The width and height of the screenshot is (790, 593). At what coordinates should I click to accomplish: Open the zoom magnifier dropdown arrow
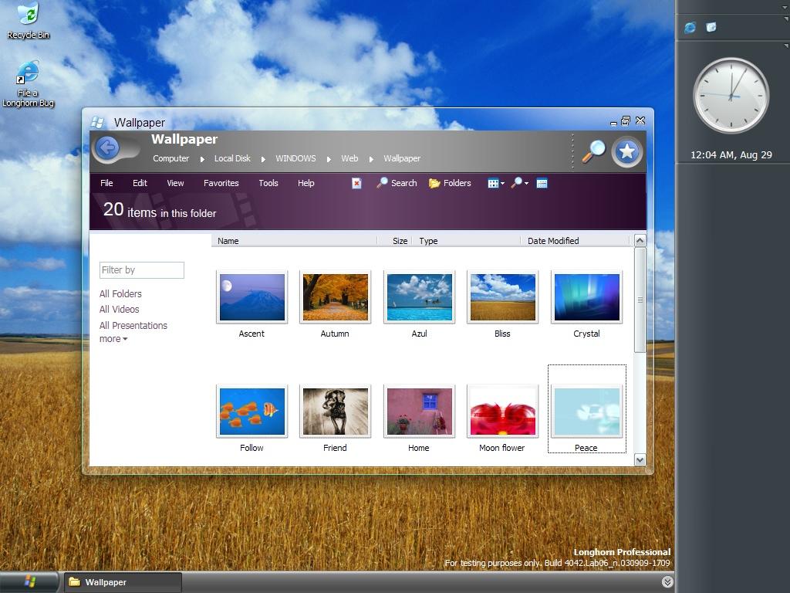526,183
